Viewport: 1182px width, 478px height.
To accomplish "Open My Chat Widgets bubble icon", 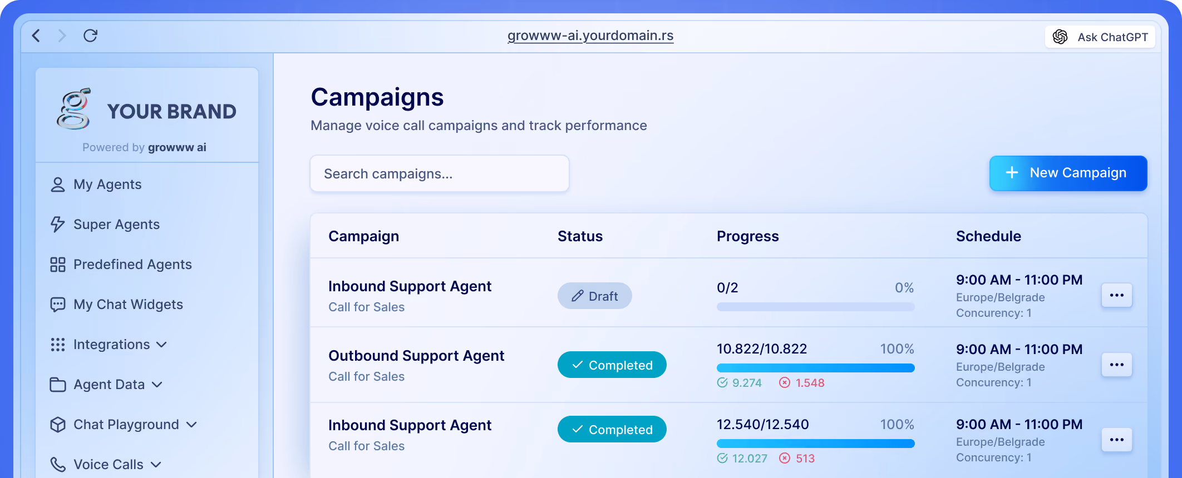I will pyautogui.click(x=58, y=305).
